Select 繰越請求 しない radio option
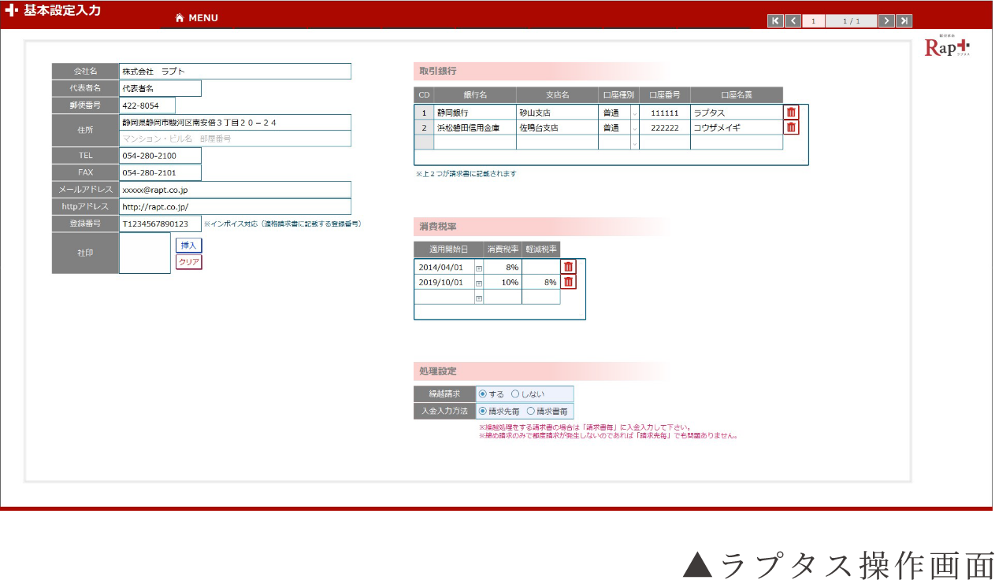Screen dimensions: 995x580 click(x=515, y=394)
